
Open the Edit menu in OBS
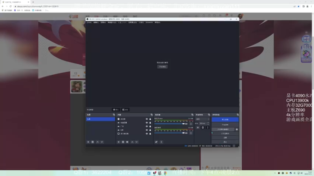[x=96, y=22]
